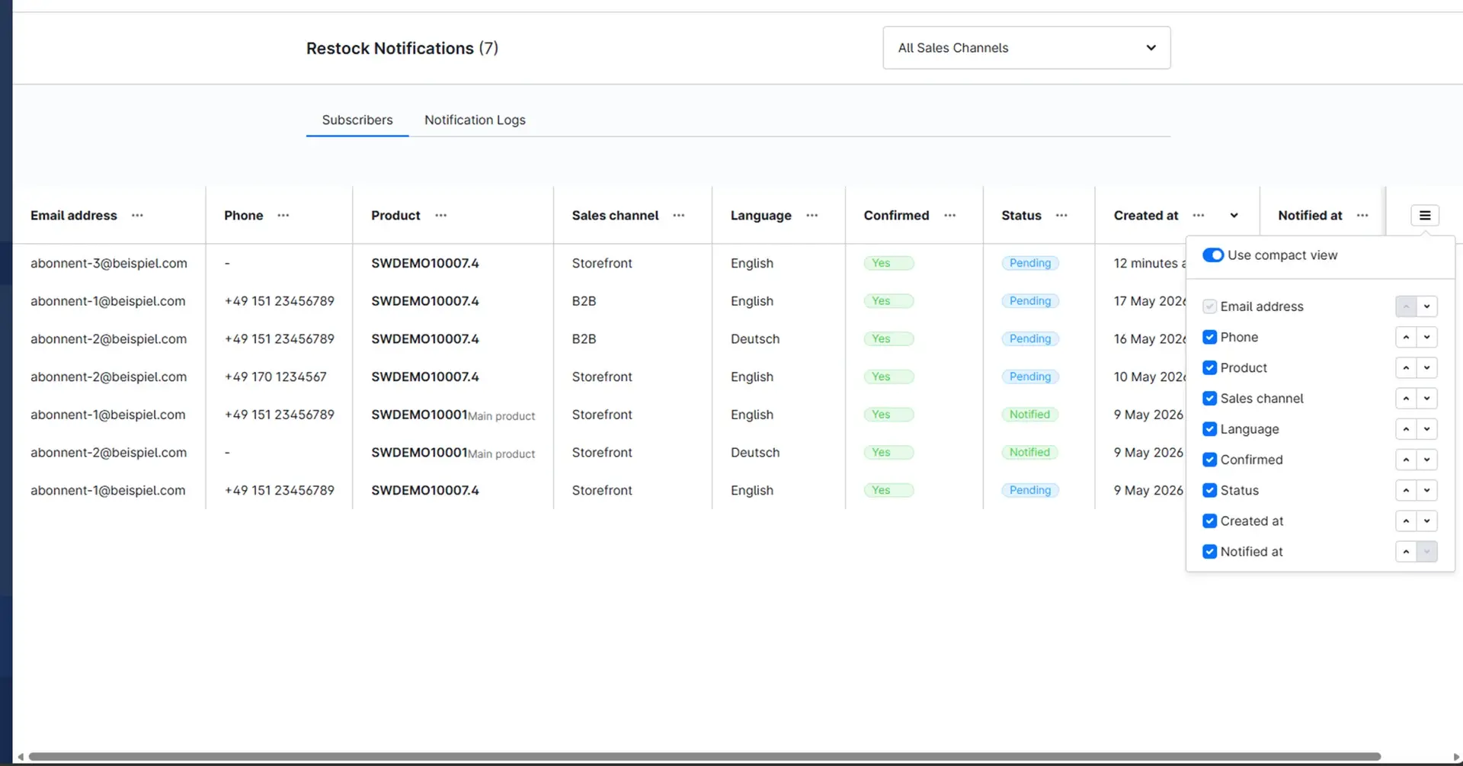Open the Confirmed column options dots
Image resolution: width=1463 pixels, height=766 pixels.
tap(949, 216)
